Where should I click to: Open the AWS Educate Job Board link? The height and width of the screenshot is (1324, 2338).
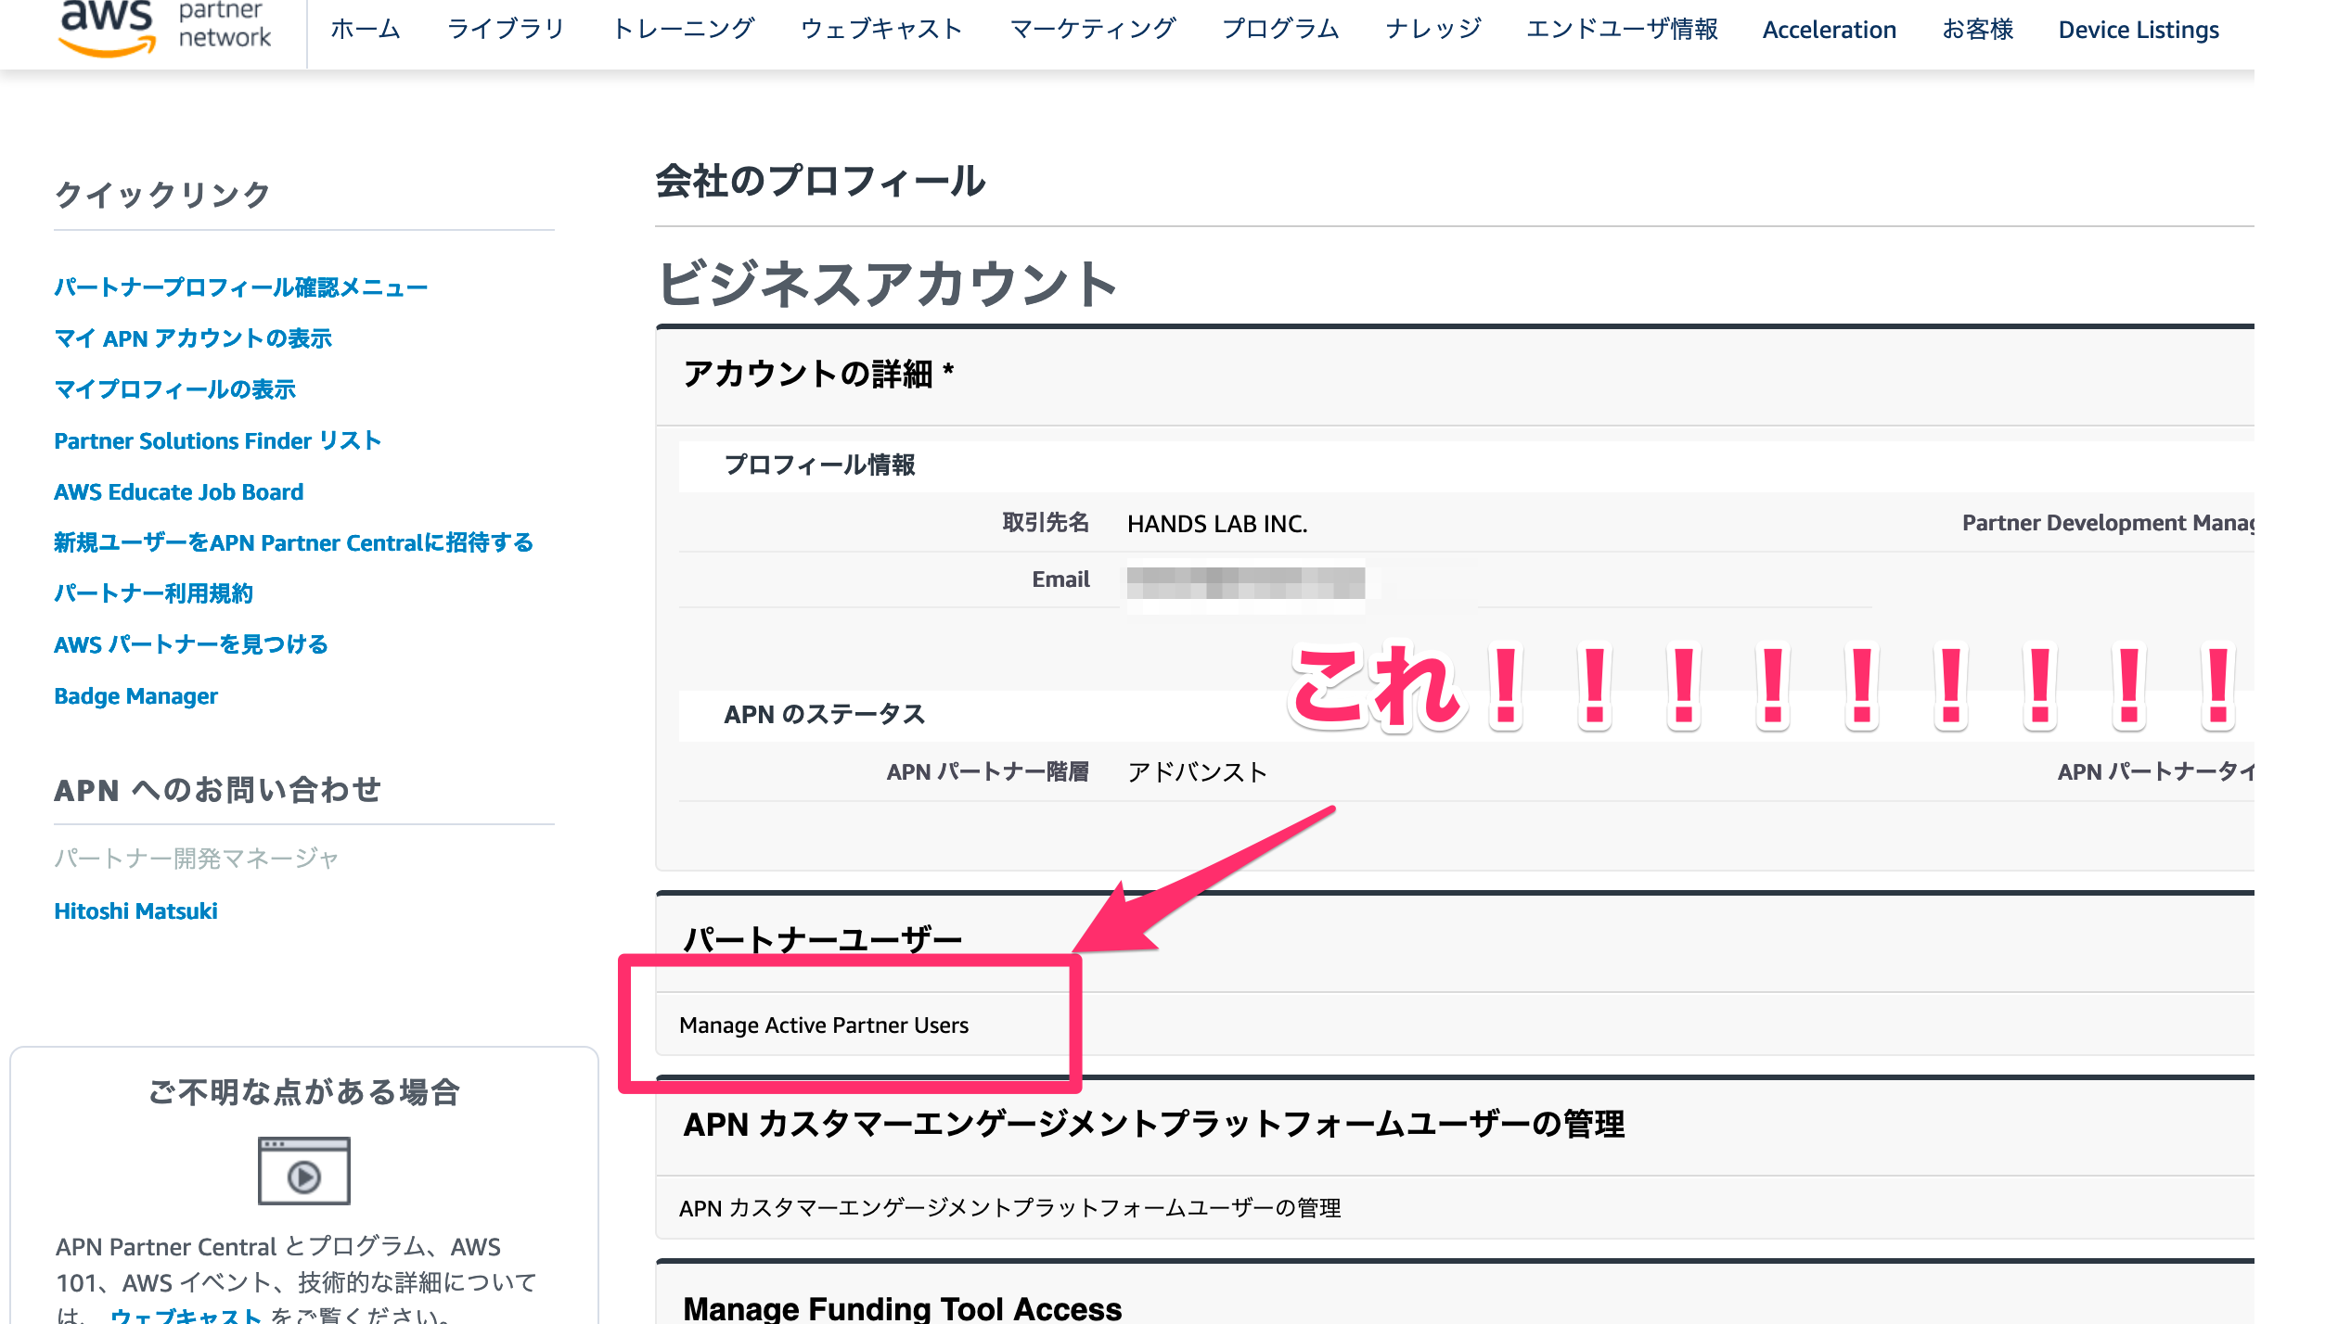(x=178, y=491)
